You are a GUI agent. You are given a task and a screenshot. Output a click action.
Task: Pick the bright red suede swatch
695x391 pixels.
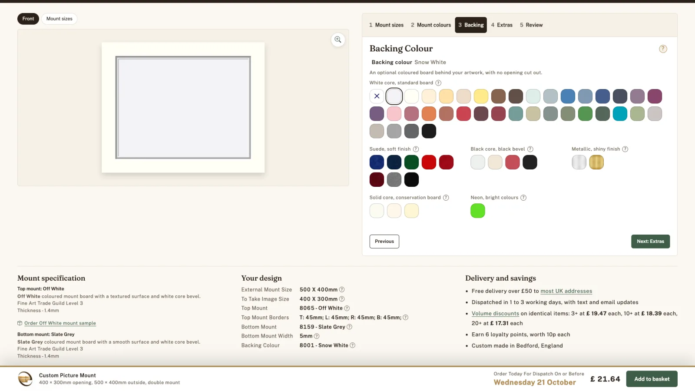(x=429, y=162)
